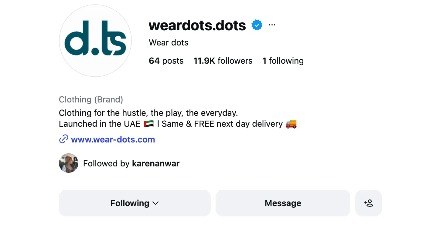Viewport: 433px width, 234px height.
Task: View the 1 following list
Action: pyautogui.click(x=283, y=61)
